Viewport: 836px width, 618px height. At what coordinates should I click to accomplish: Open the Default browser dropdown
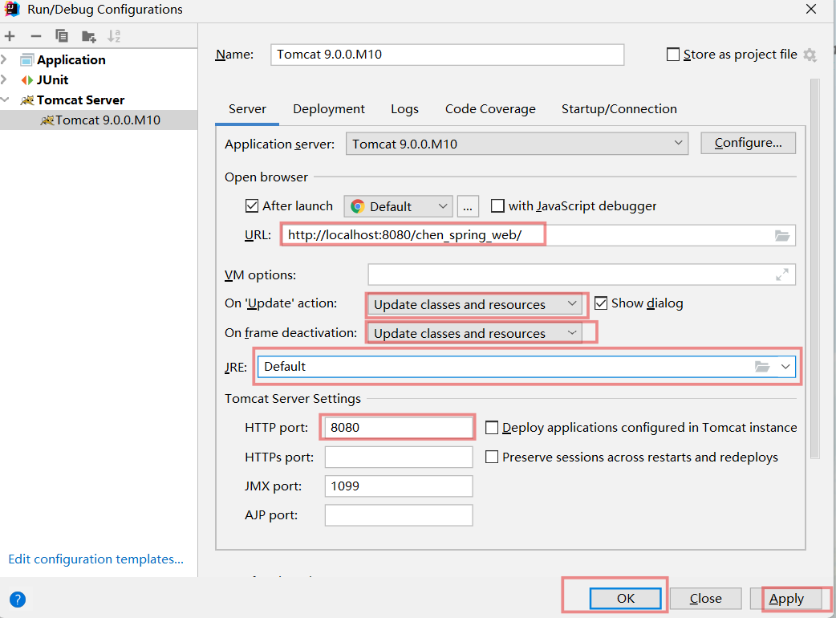(398, 206)
